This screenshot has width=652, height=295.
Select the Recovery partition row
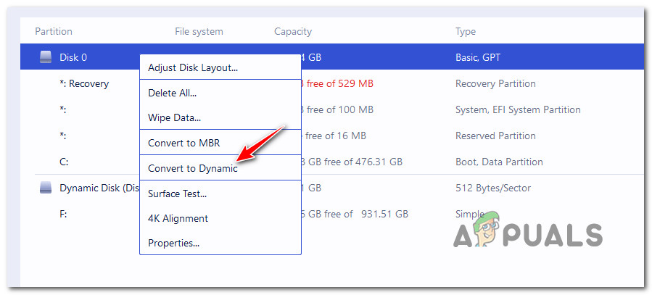(x=84, y=83)
